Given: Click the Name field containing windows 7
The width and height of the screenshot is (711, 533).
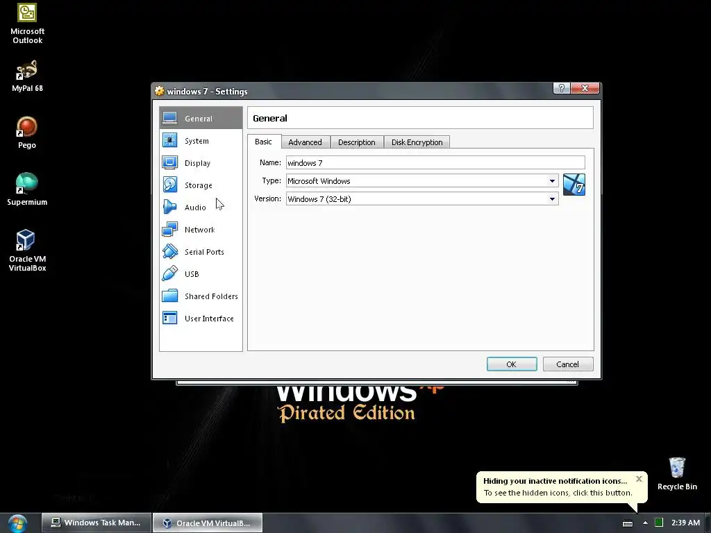Looking at the screenshot, I should [x=435, y=162].
